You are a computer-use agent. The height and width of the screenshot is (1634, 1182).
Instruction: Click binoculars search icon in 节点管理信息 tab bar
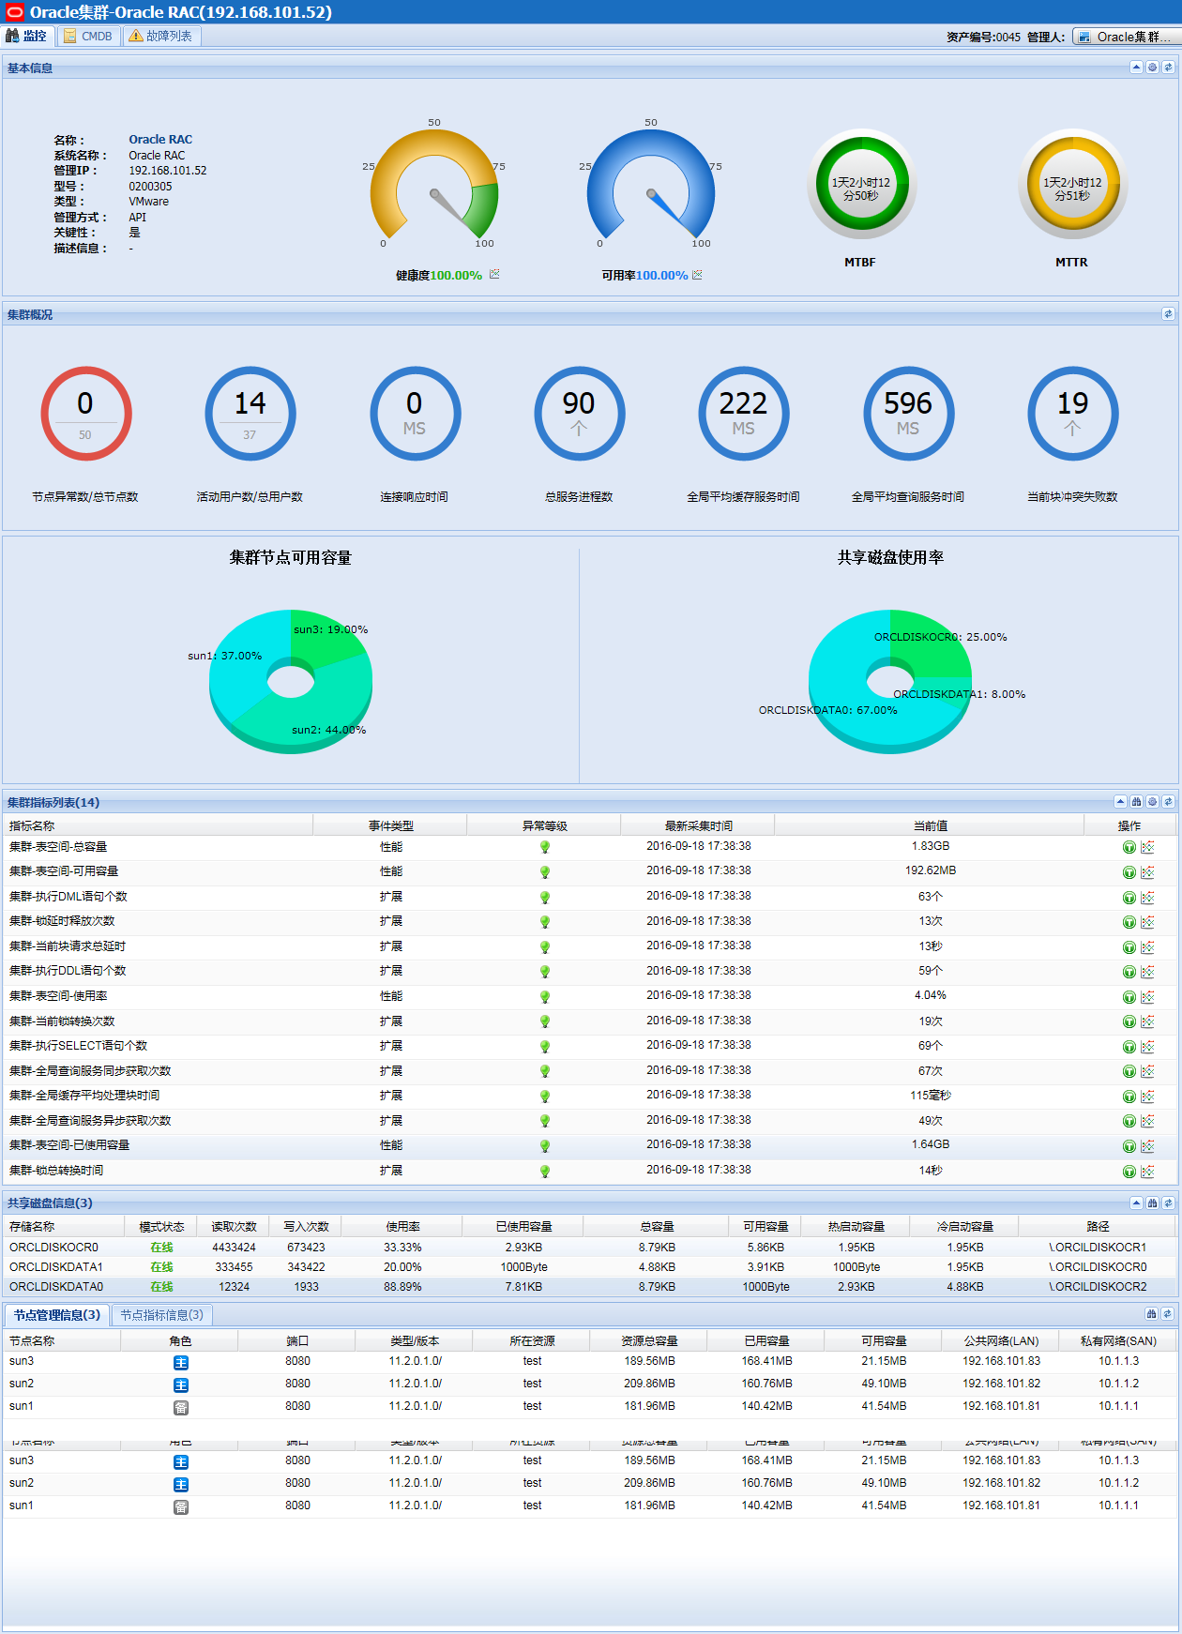pyautogui.click(x=1151, y=1314)
